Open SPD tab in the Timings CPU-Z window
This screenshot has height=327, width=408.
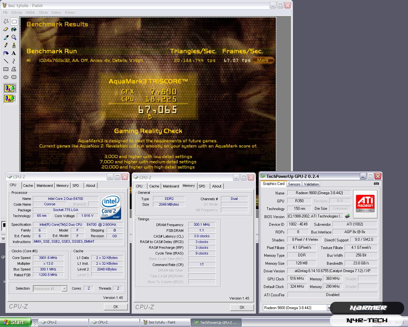(202, 186)
